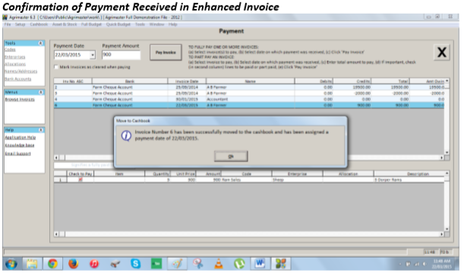
Task: Select invoice 3 row with -2000.00 credit
Action: [249, 93]
